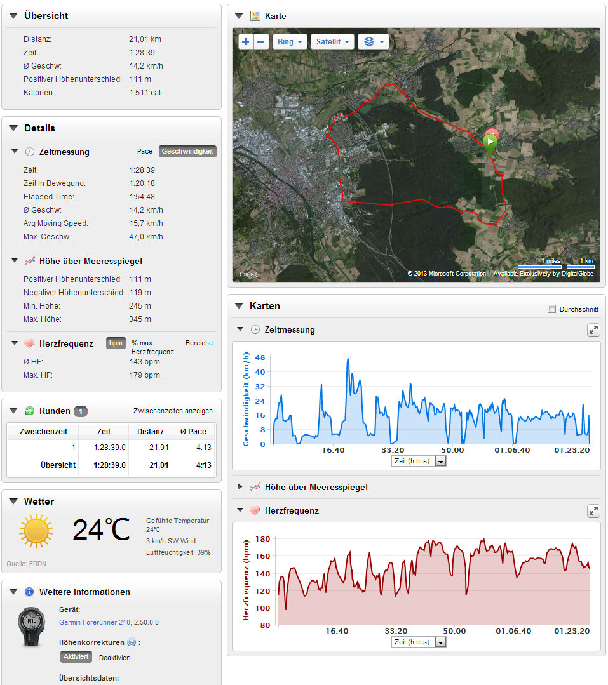
Task: Expand the Herzfrequenz chart to fullscreen
Action: coord(593,510)
